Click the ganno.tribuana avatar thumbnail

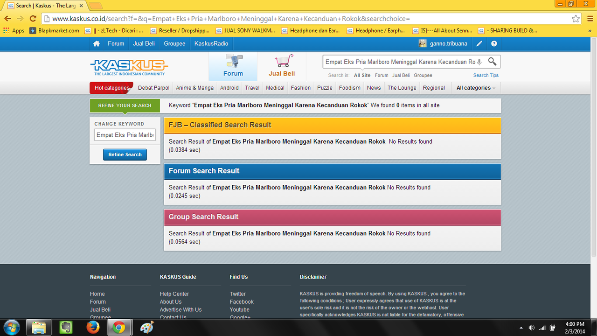coord(423,43)
